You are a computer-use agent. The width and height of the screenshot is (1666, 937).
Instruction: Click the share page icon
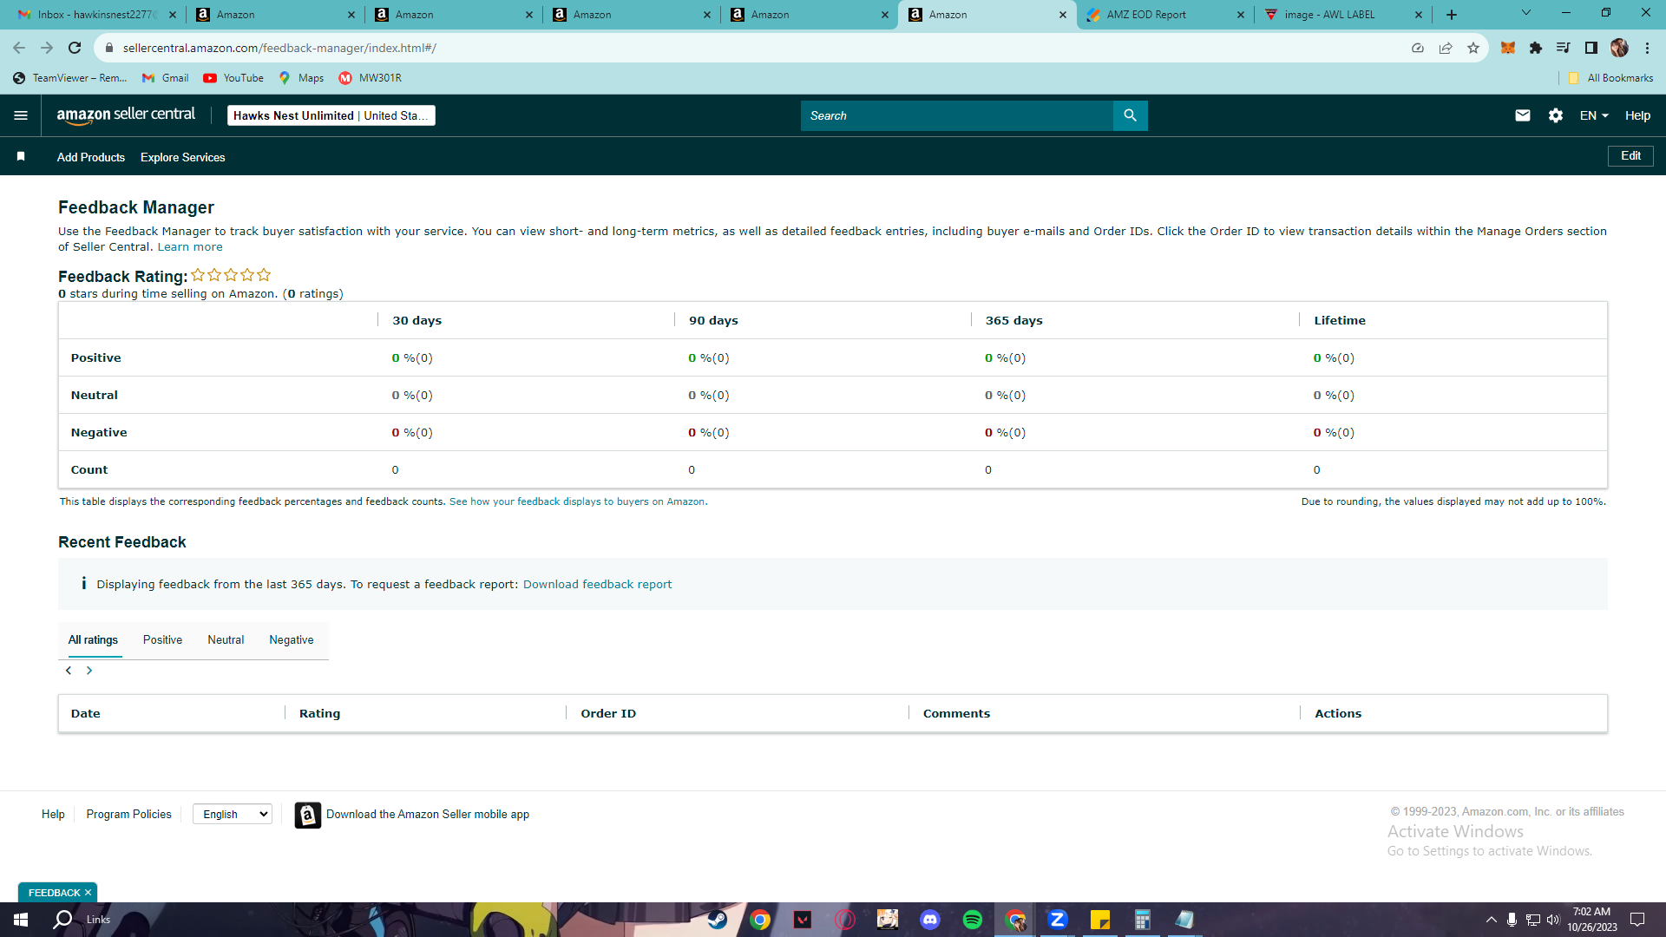click(x=1445, y=48)
